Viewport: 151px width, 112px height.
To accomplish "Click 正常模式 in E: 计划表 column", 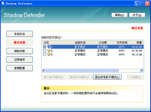I will (103, 54).
